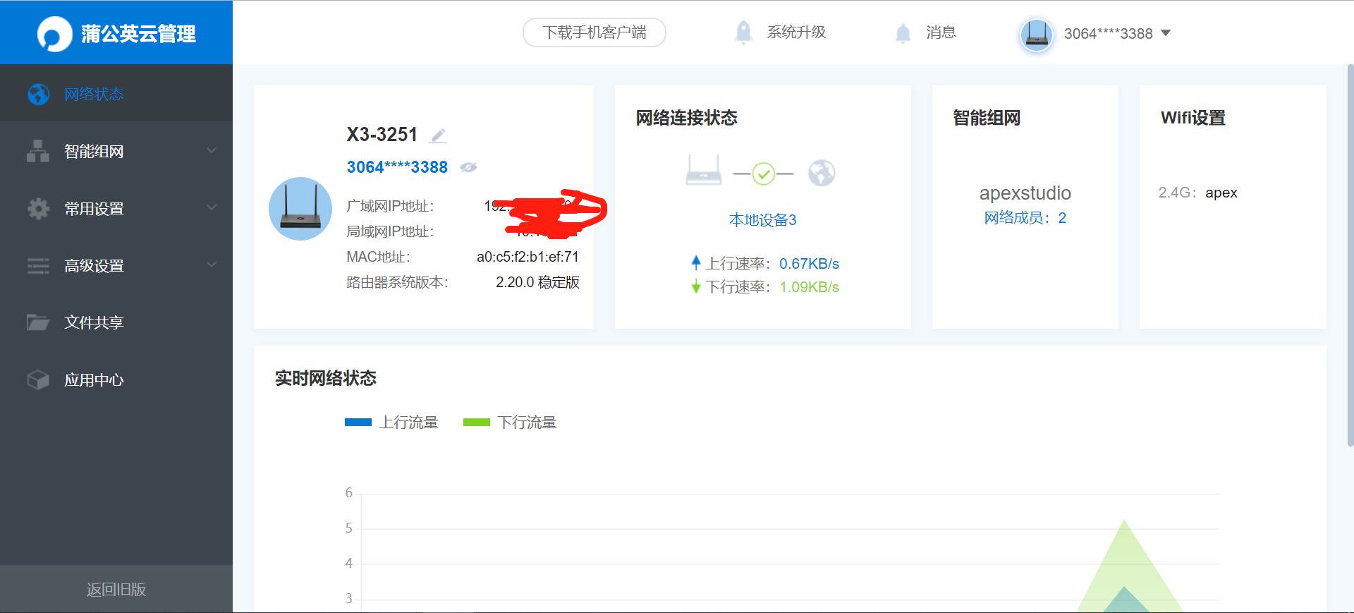Open account dropdown arrow next to 3064****3388
The height and width of the screenshot is (613, 1354).
(1166, 32)
